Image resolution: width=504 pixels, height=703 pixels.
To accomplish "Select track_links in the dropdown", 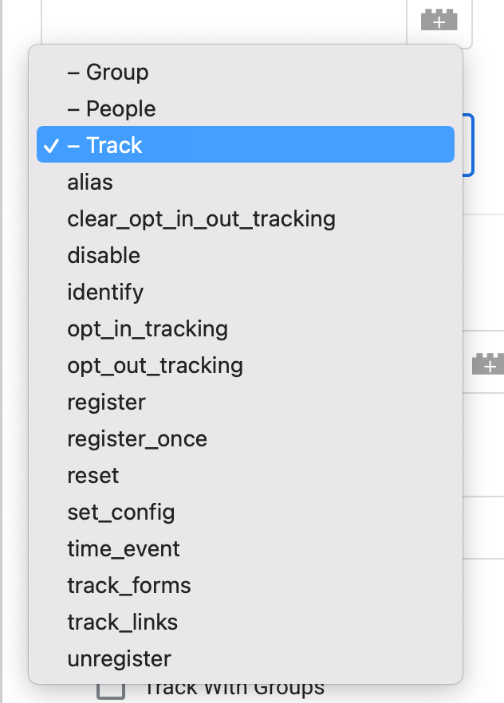I will tap(123, 622).
